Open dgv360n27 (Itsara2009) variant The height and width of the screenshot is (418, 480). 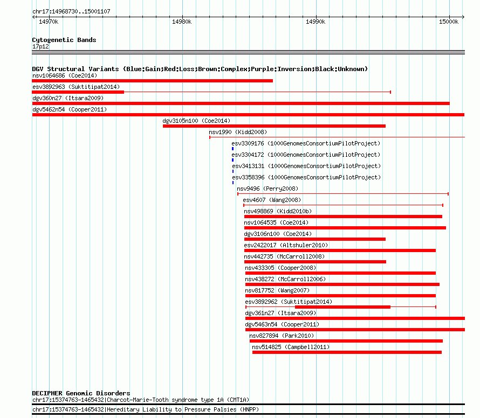point(68,98)
